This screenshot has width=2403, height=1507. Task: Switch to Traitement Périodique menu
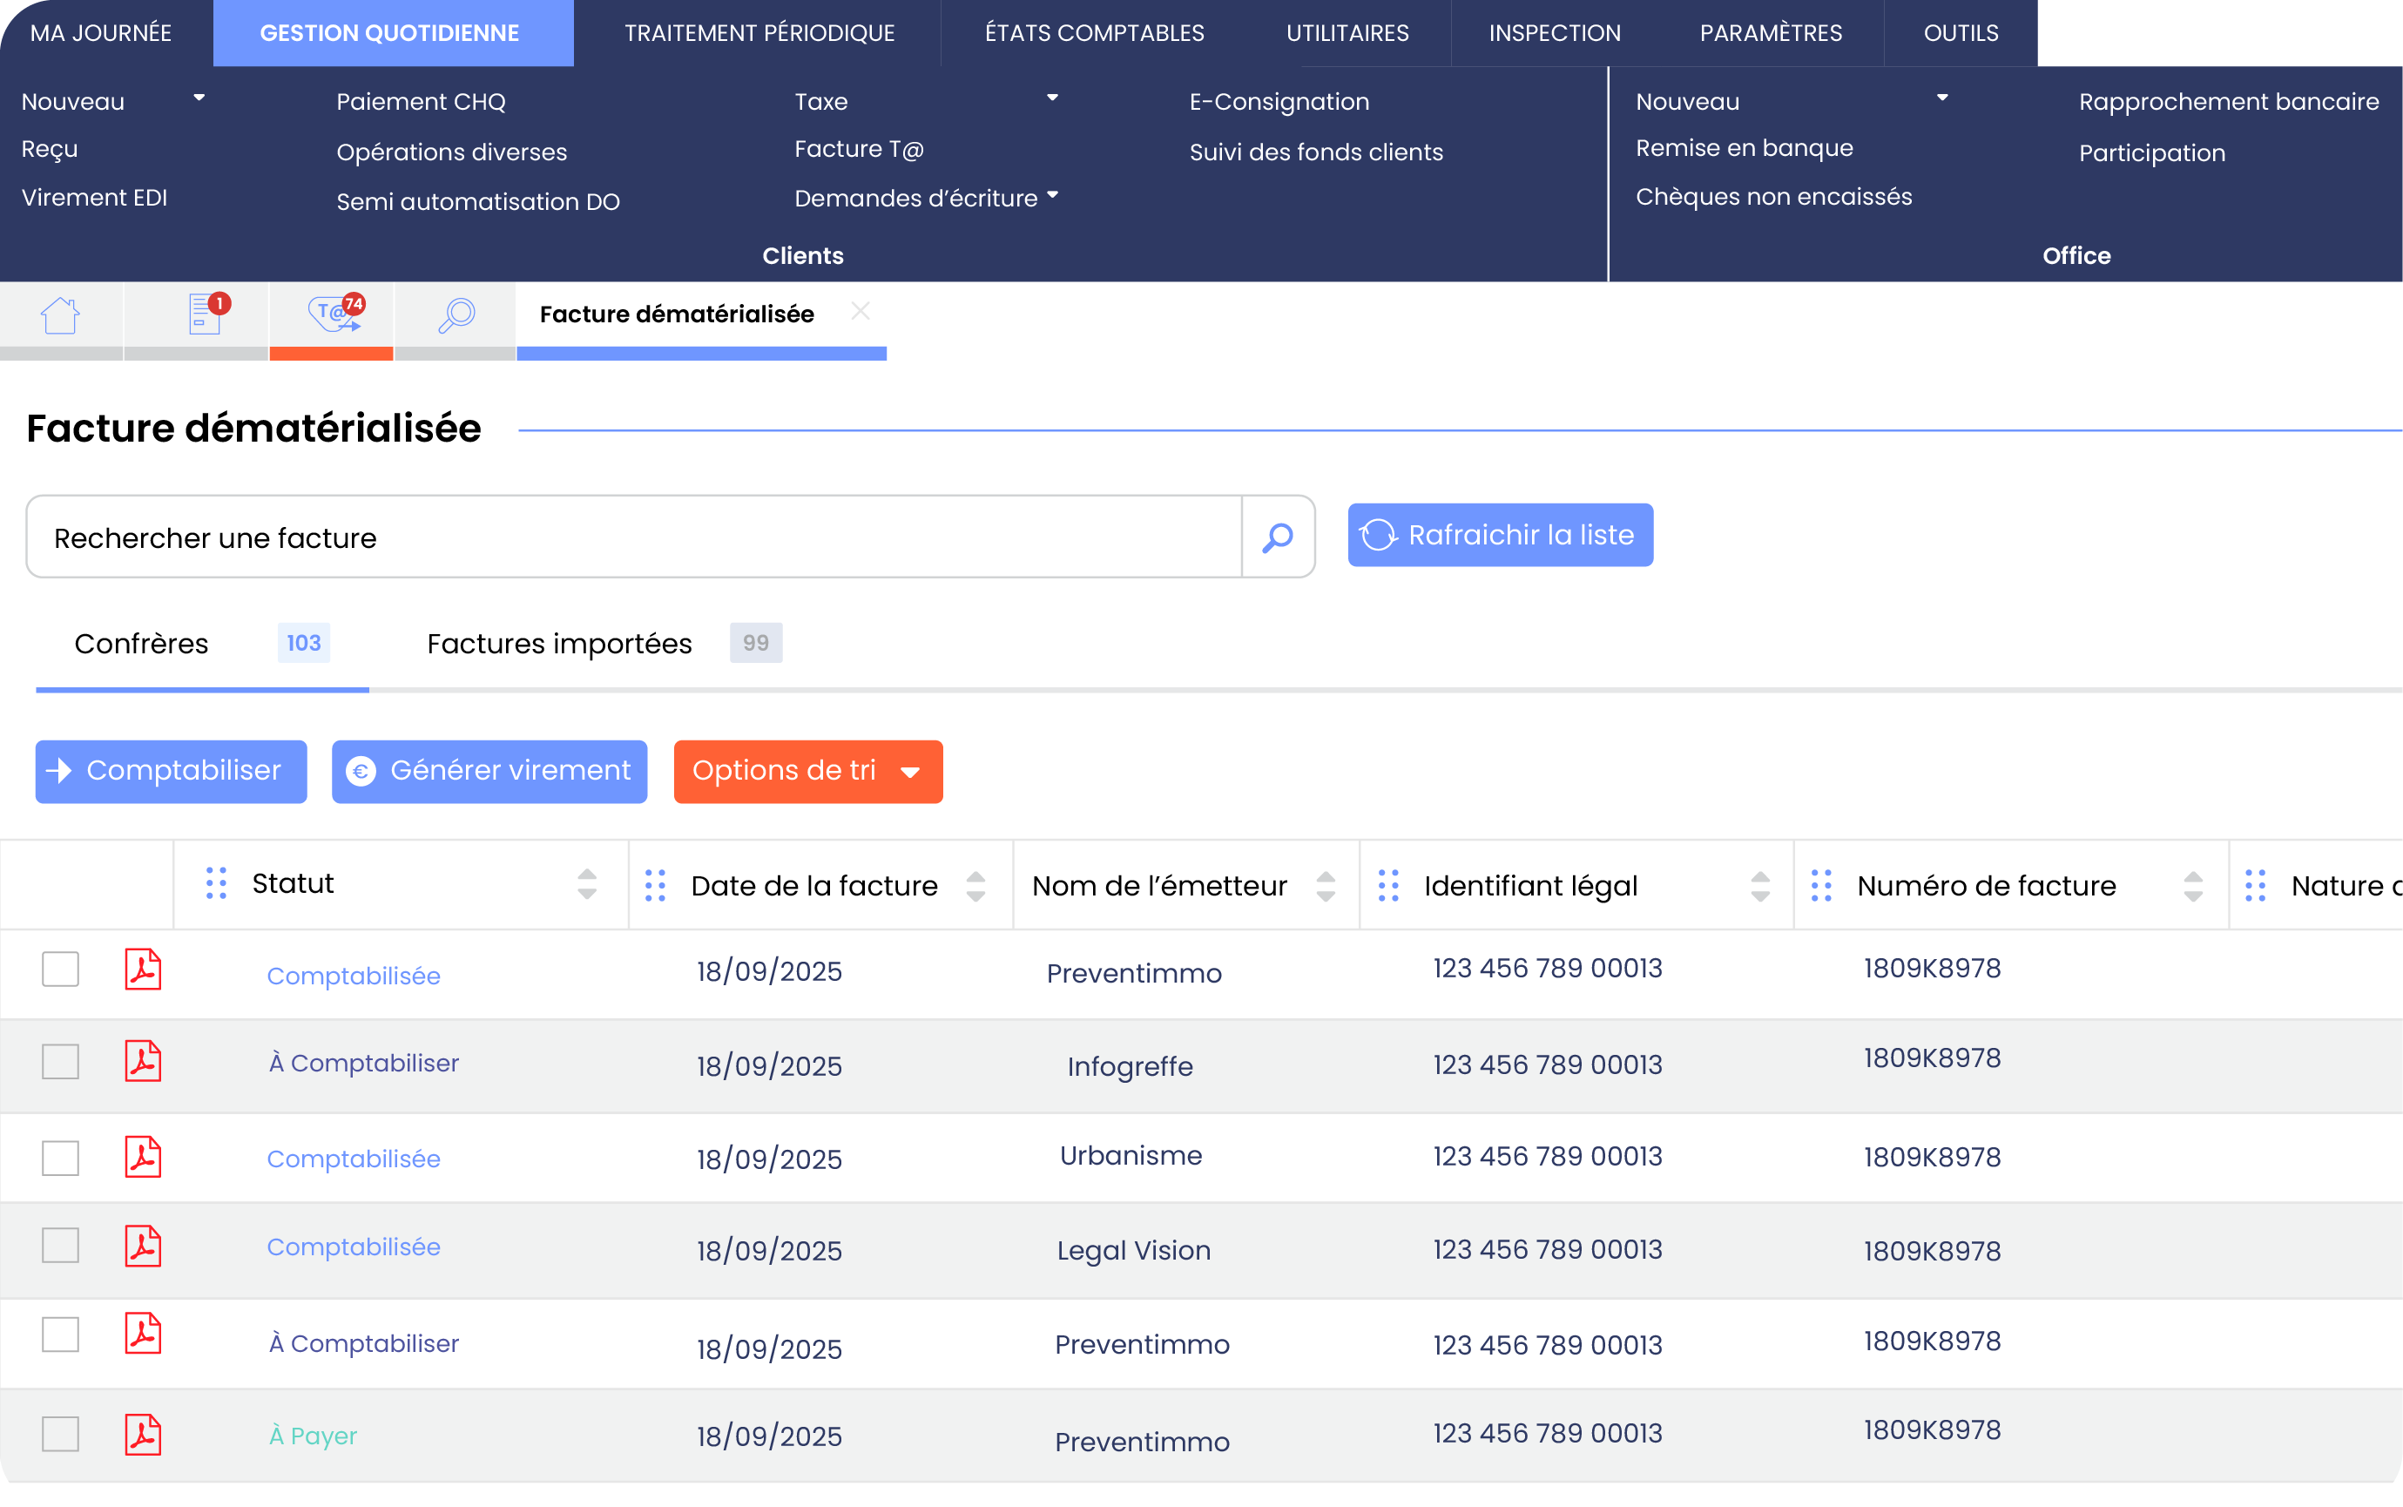(x=759, y=33)
